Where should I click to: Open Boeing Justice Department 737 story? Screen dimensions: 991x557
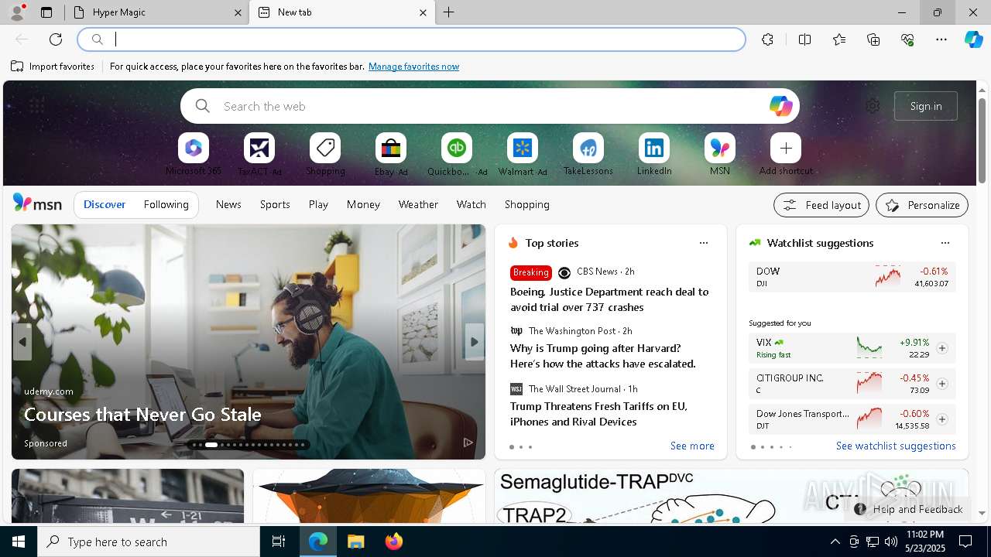coord(609,299)
